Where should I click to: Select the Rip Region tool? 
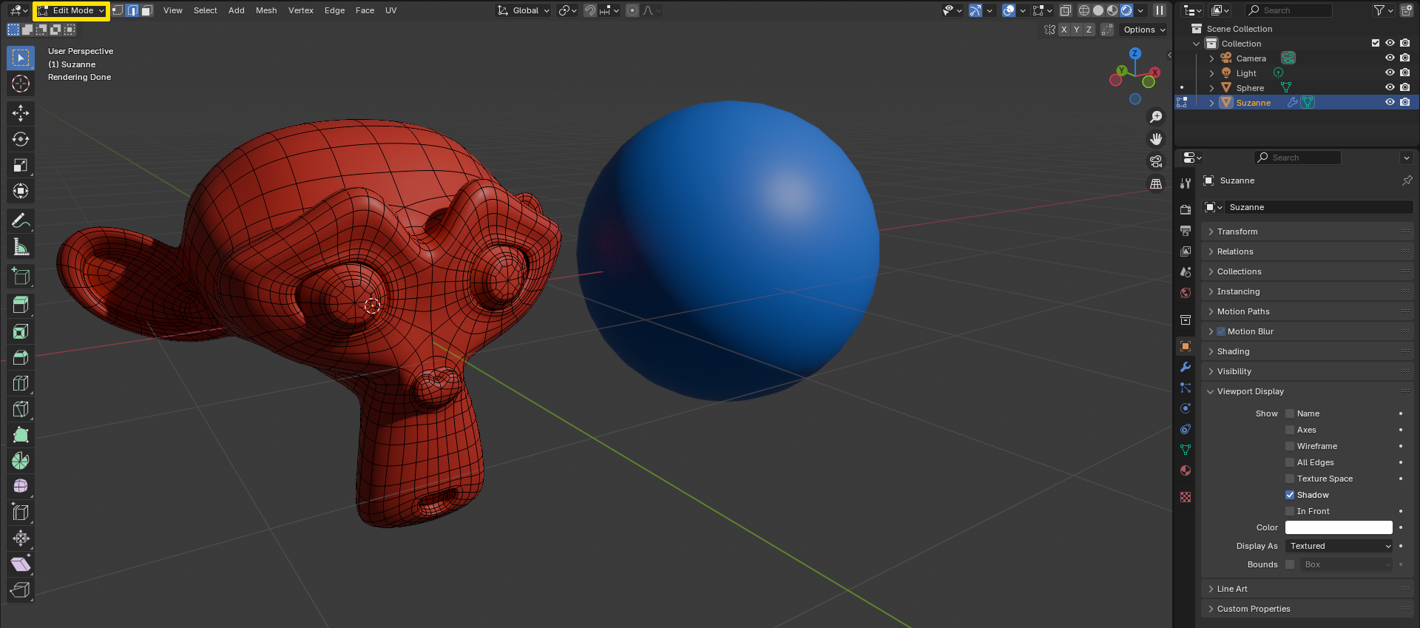click(x=21, y=590)
